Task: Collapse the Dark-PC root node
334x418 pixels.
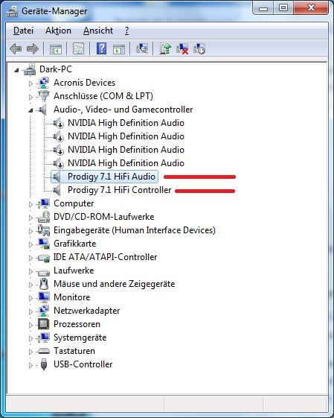Action: tap(17, 70)
